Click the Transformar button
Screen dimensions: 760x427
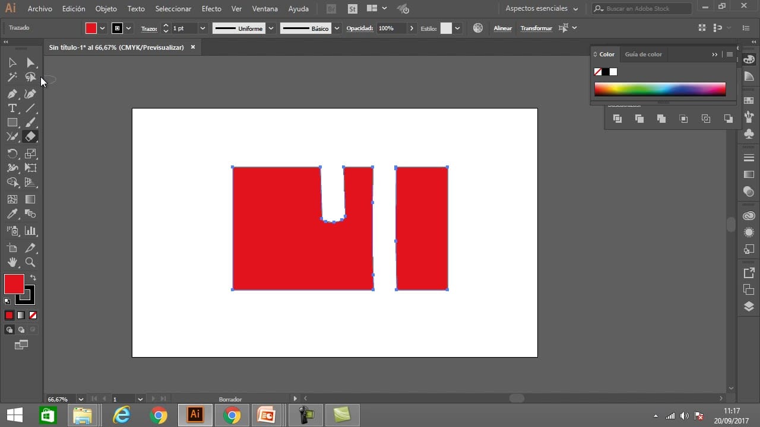(536, 28)
